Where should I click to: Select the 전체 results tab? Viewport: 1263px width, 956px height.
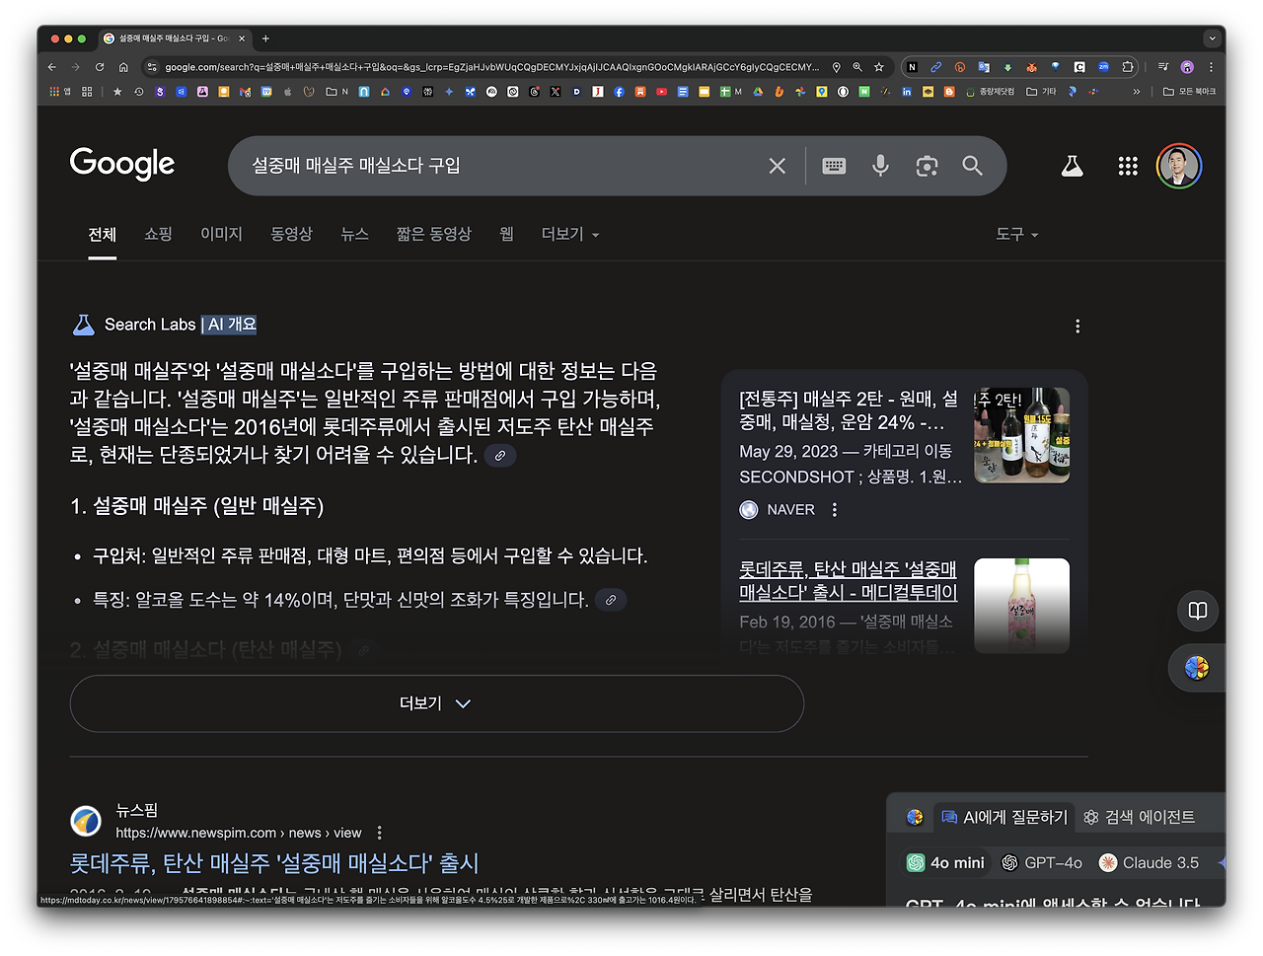click(103, 234)
